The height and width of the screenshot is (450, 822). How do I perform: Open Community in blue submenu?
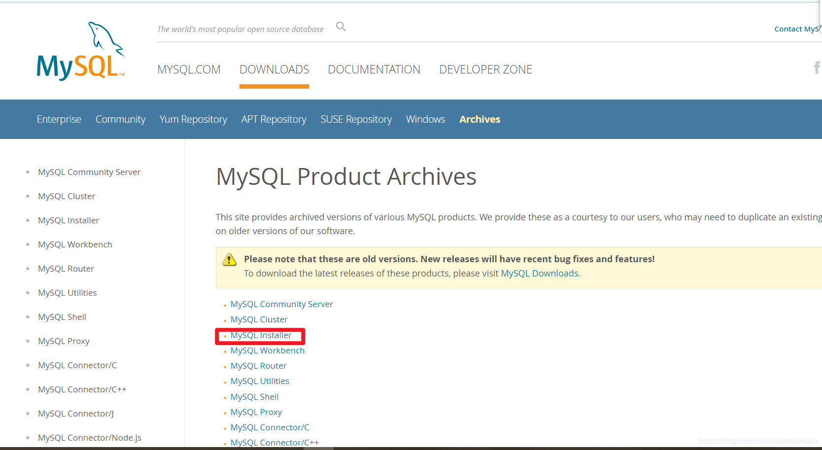pos(120,119)
